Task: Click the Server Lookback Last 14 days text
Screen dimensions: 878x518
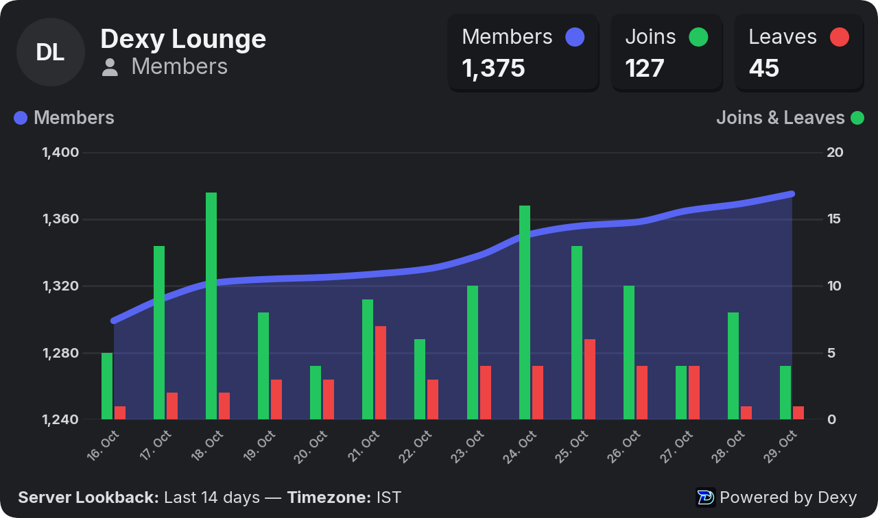Action: click(139, 497)
